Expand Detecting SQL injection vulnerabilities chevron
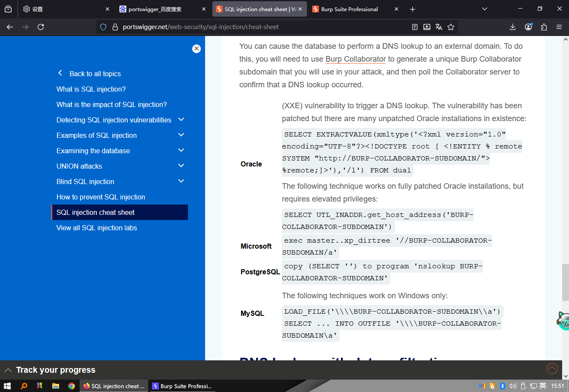Viewport: 569px width, 392px height. tap(181, 119)
